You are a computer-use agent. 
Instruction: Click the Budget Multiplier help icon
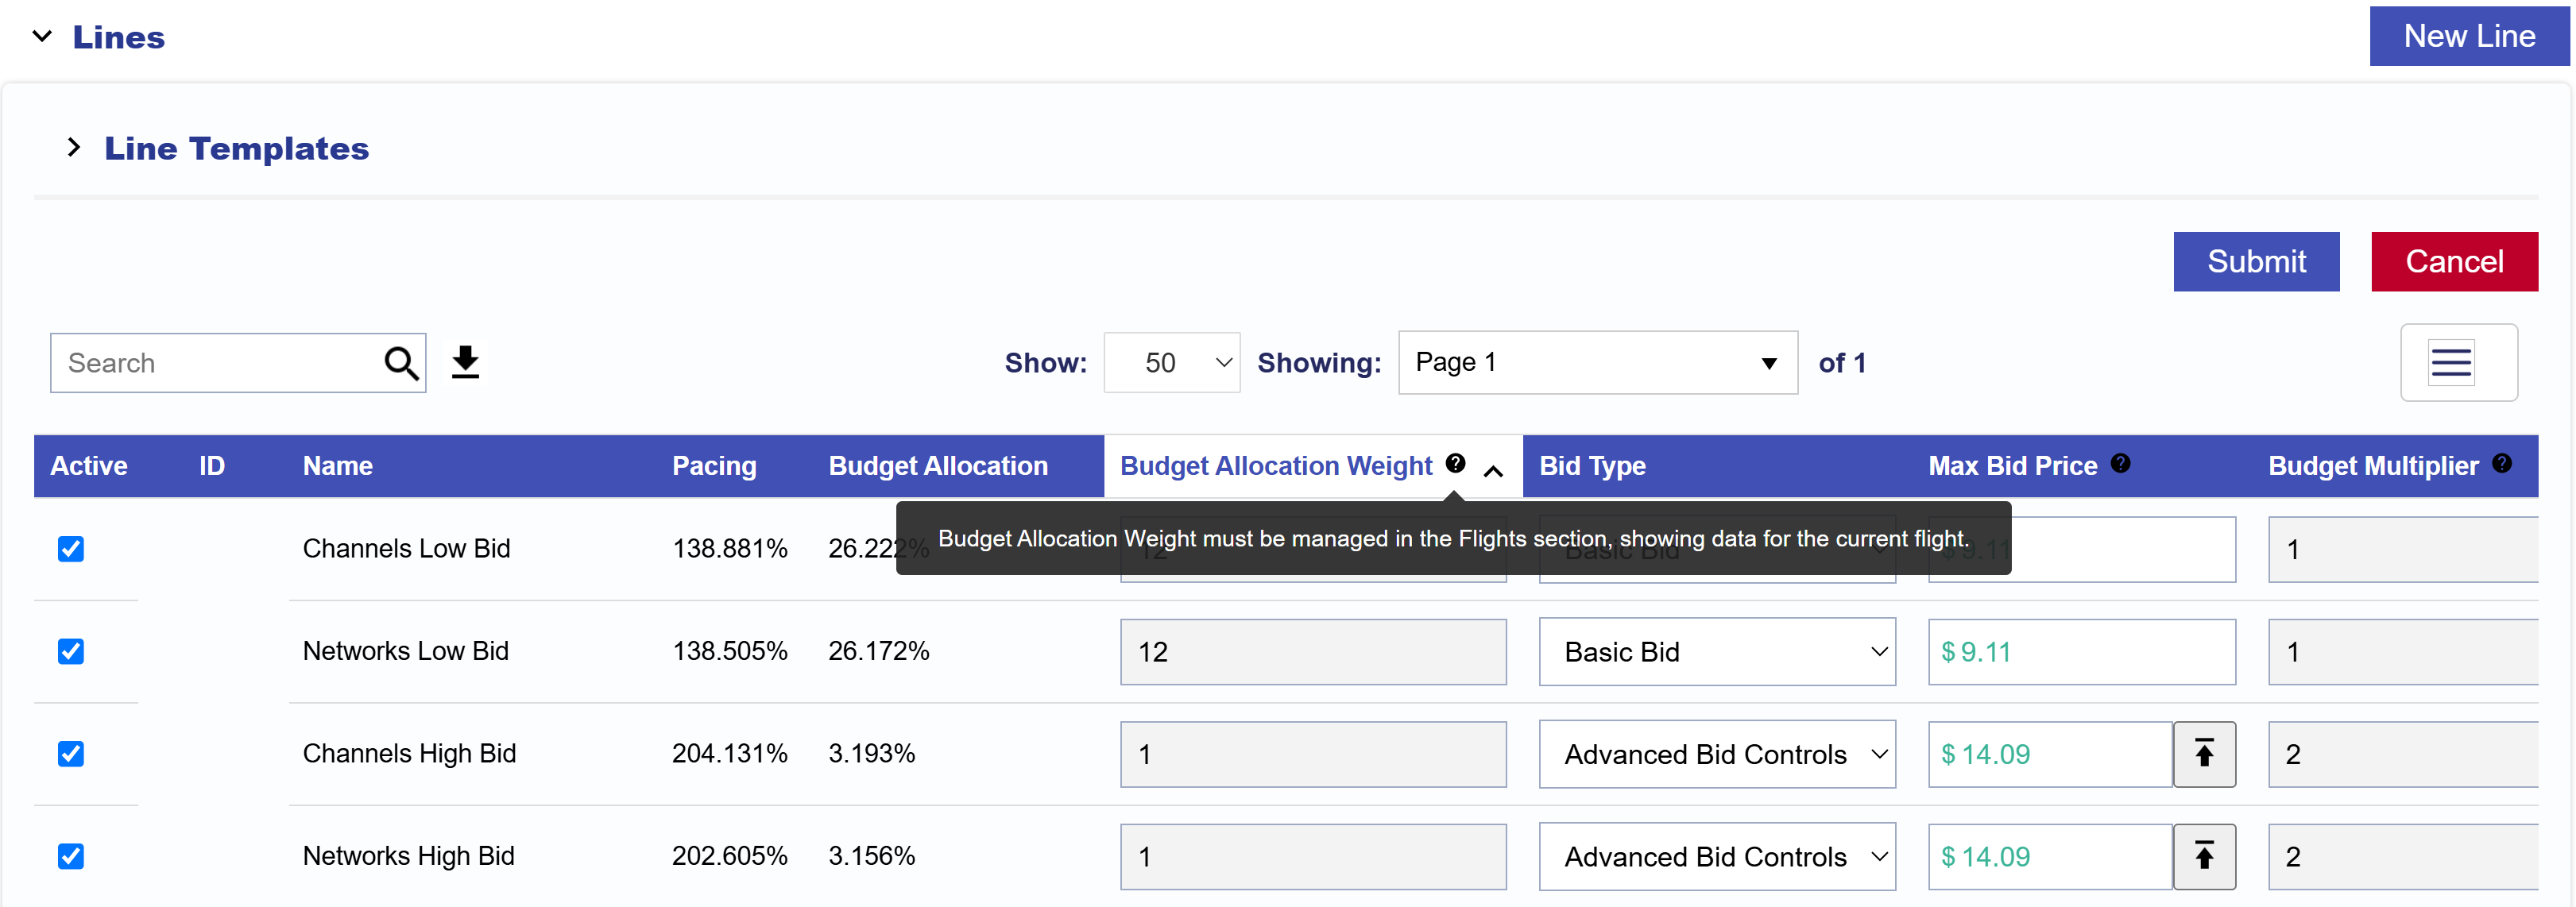point(2502,463)
